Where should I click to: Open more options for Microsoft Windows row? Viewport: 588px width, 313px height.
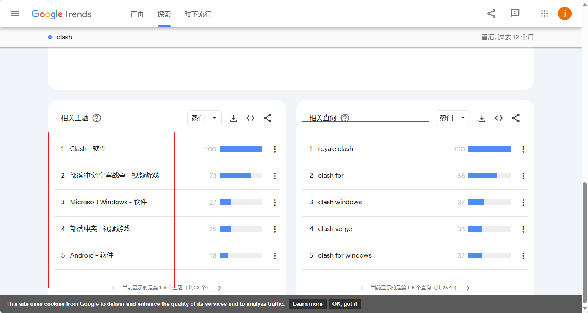coord(275,203)
